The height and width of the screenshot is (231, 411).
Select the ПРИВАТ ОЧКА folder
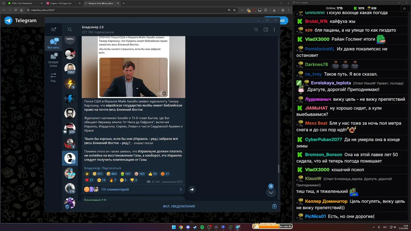coord(53,61)
